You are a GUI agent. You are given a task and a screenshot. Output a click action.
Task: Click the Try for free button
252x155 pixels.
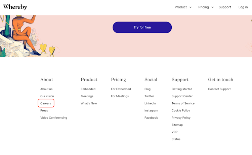pyautogui.click(x=142, y=28)
